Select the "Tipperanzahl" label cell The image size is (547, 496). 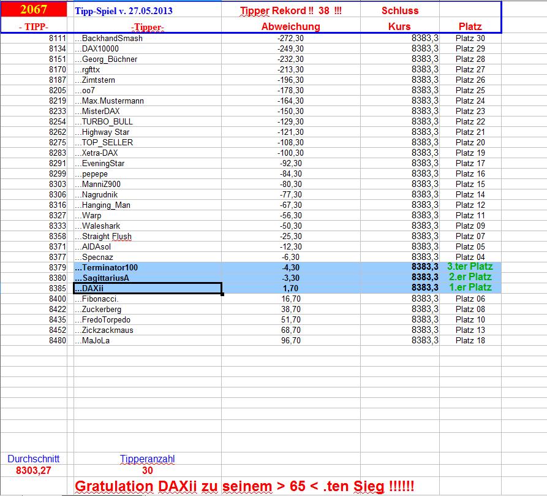(x=148, y=458)
